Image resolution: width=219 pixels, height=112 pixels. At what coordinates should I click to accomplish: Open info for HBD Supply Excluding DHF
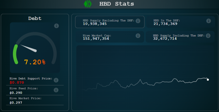138,21
